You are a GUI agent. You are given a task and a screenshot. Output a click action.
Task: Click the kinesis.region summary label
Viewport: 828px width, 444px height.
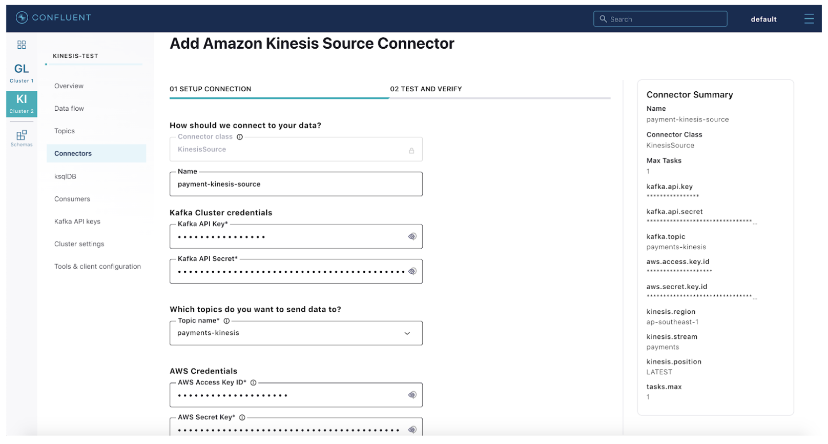(671, 312)
